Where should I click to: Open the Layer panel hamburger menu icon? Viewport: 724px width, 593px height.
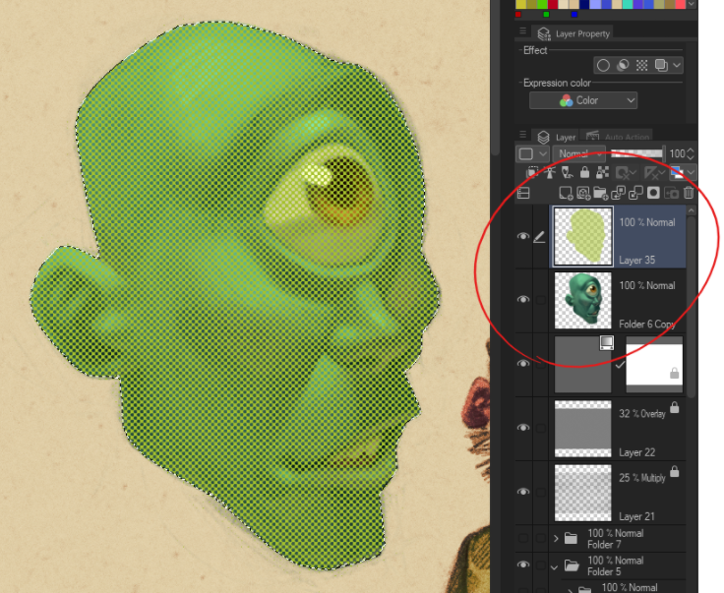tap(522, 135)
